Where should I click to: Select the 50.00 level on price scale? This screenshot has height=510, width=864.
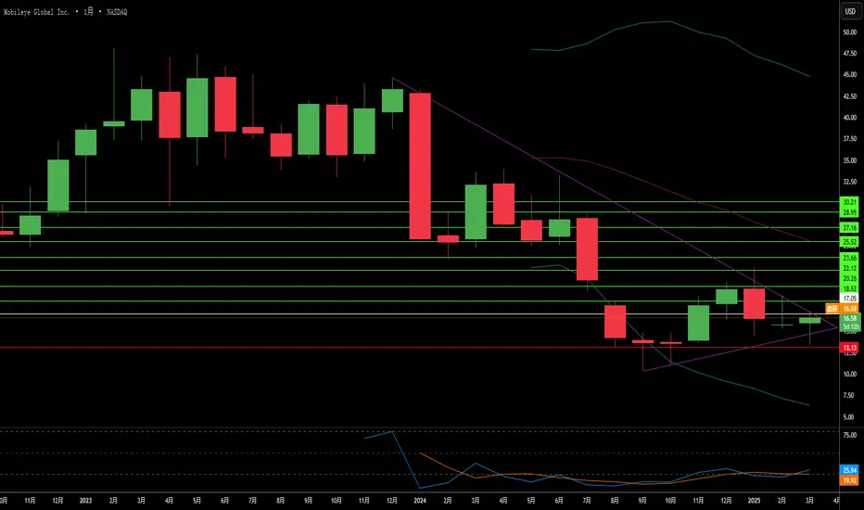[x=849, y=32]
